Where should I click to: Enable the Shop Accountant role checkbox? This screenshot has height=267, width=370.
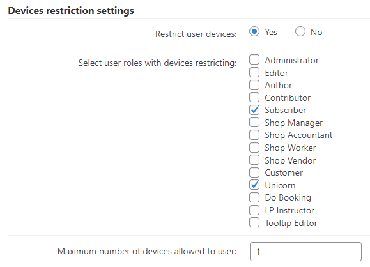254,135
